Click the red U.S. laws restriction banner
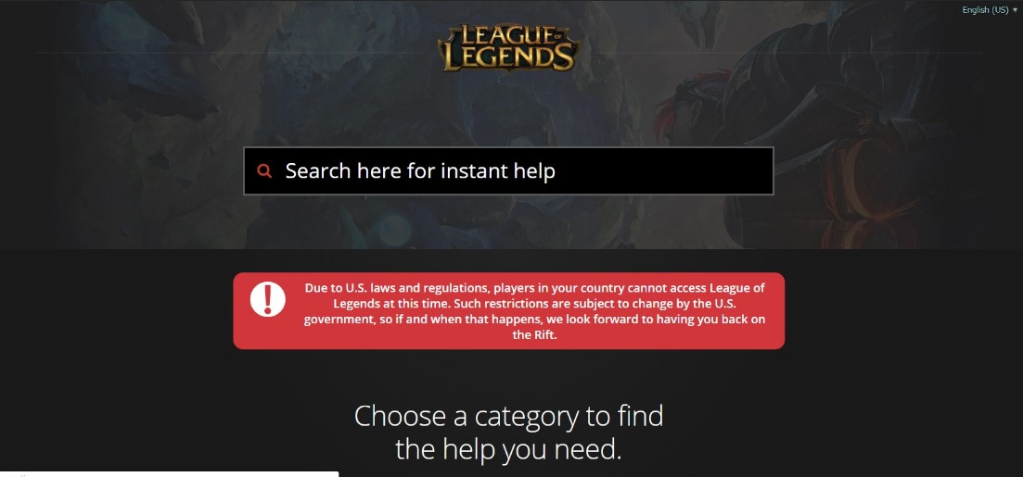This screenshot has height=477, width=1023. (509, 311)
